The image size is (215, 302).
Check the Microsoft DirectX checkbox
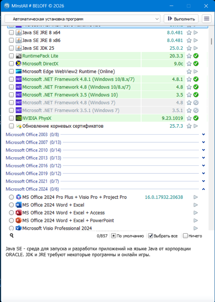click(12, 64)
